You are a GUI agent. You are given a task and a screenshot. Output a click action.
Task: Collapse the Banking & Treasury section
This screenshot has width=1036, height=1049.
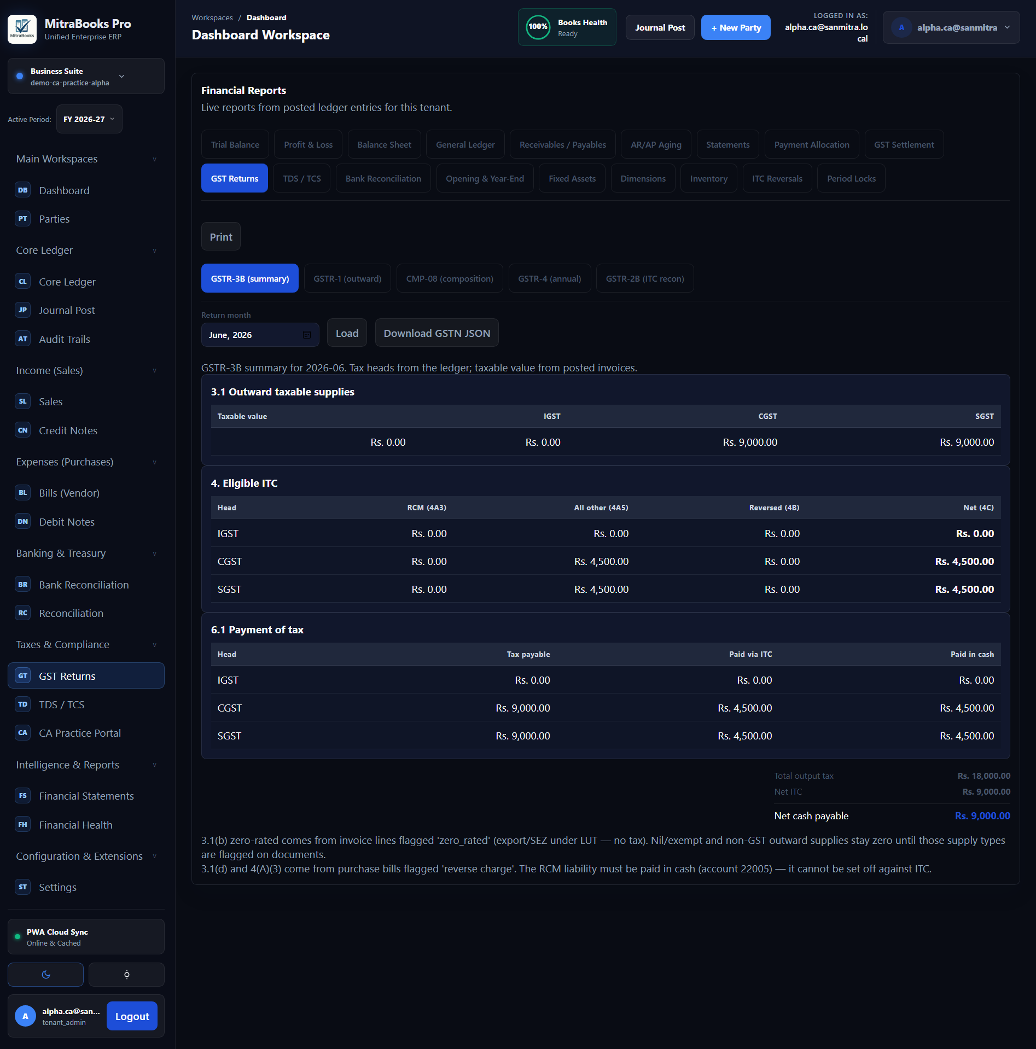click(x=86, y=553)
